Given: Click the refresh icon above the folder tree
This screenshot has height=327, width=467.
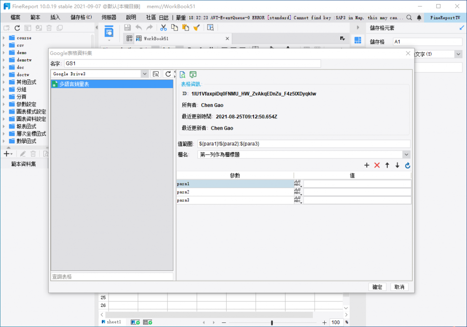Looking at the screenshot, I should point(17,28).
